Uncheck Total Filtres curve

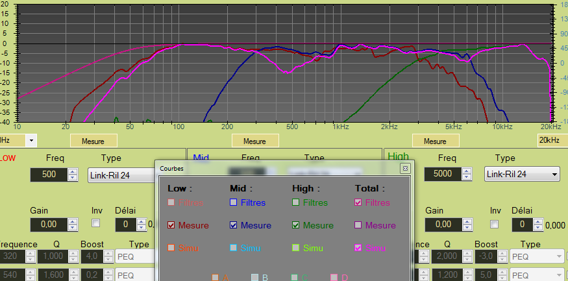358,202
